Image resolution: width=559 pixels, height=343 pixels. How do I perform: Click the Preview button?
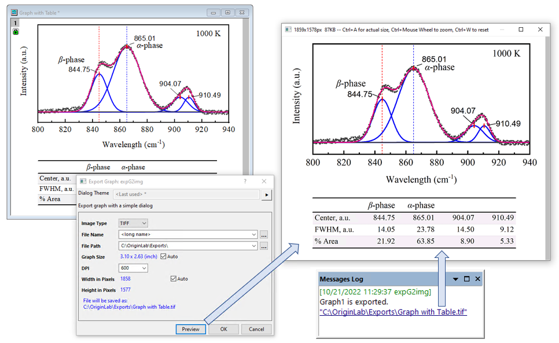190,329
